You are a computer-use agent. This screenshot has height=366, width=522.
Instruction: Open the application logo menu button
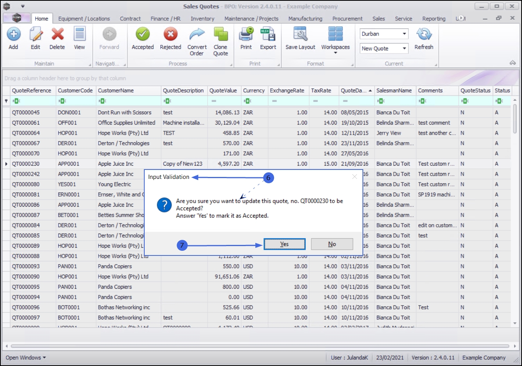(x=16, y=18)
